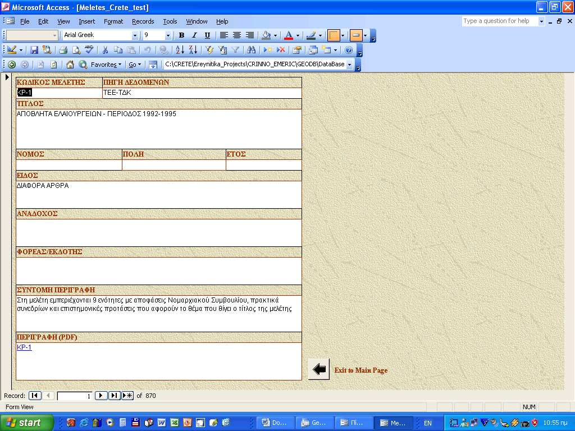Click the Web toolbar Back arrow
The height and width of the screenshot is (431, 575).
click(12, 65)
